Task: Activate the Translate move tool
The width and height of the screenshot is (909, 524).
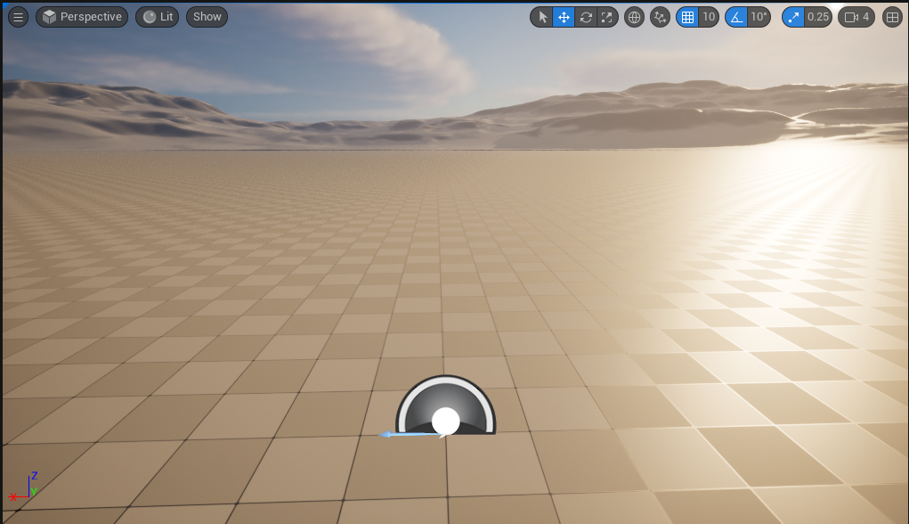Action: (564, 18)
